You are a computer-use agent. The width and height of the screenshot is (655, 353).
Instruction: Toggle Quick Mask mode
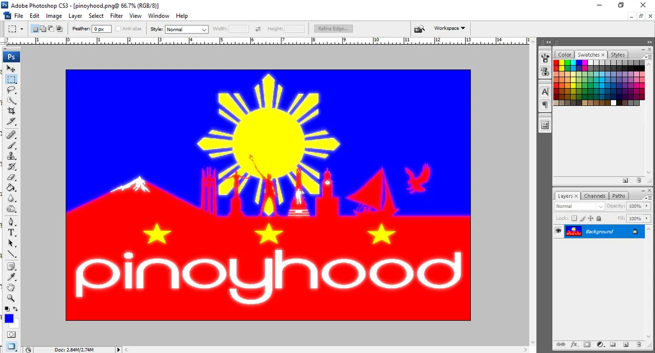point(11,335)
